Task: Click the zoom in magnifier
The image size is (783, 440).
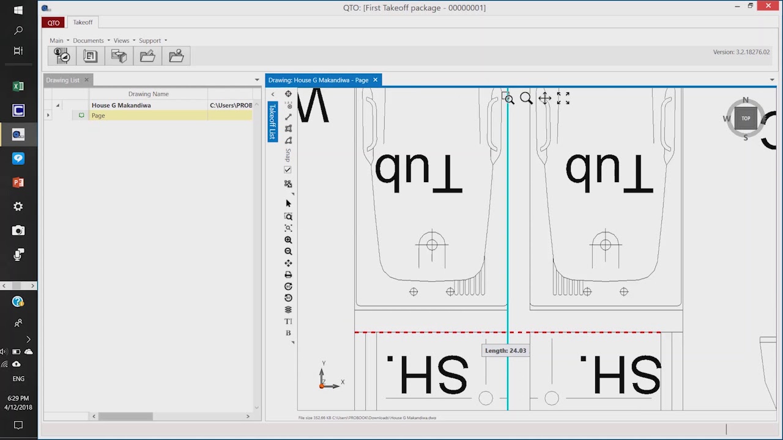Action: click(288, 240)
